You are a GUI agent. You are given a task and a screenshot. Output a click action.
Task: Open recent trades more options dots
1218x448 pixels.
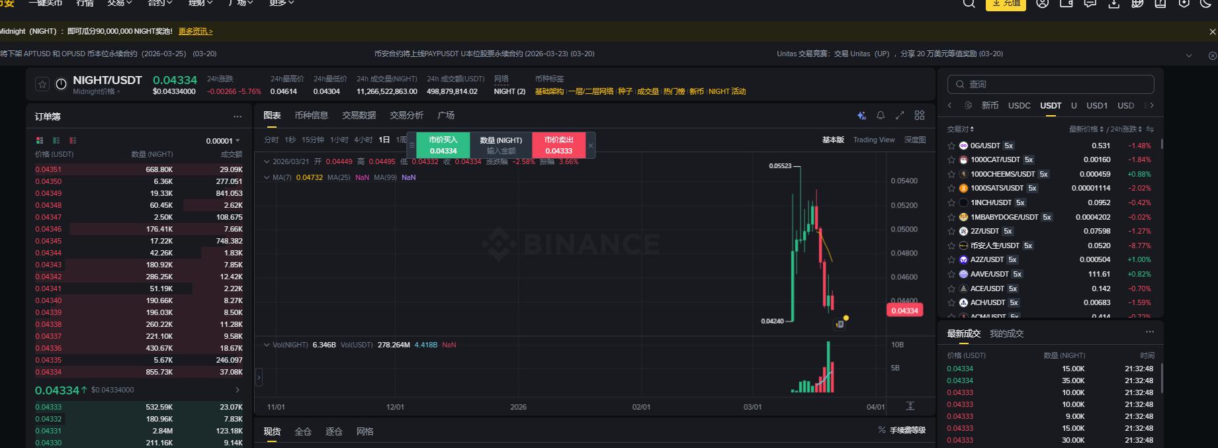tap(1150, 332)
